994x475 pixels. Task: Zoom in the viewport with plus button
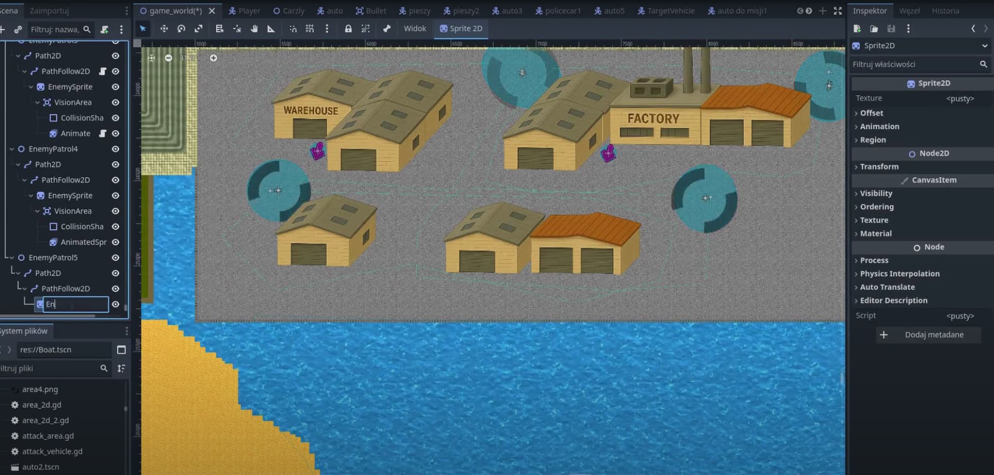[x=214, y=58]
